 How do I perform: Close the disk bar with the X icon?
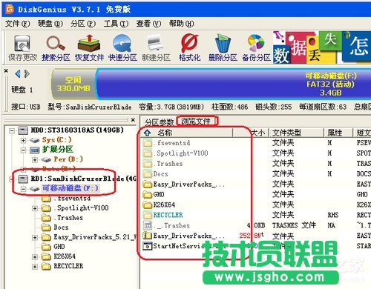[x=7, y=71]
